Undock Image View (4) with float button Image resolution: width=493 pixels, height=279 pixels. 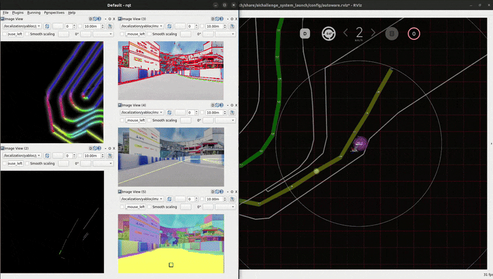click(232, 105)
